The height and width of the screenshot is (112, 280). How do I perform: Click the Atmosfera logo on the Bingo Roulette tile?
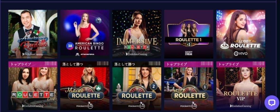85,54
